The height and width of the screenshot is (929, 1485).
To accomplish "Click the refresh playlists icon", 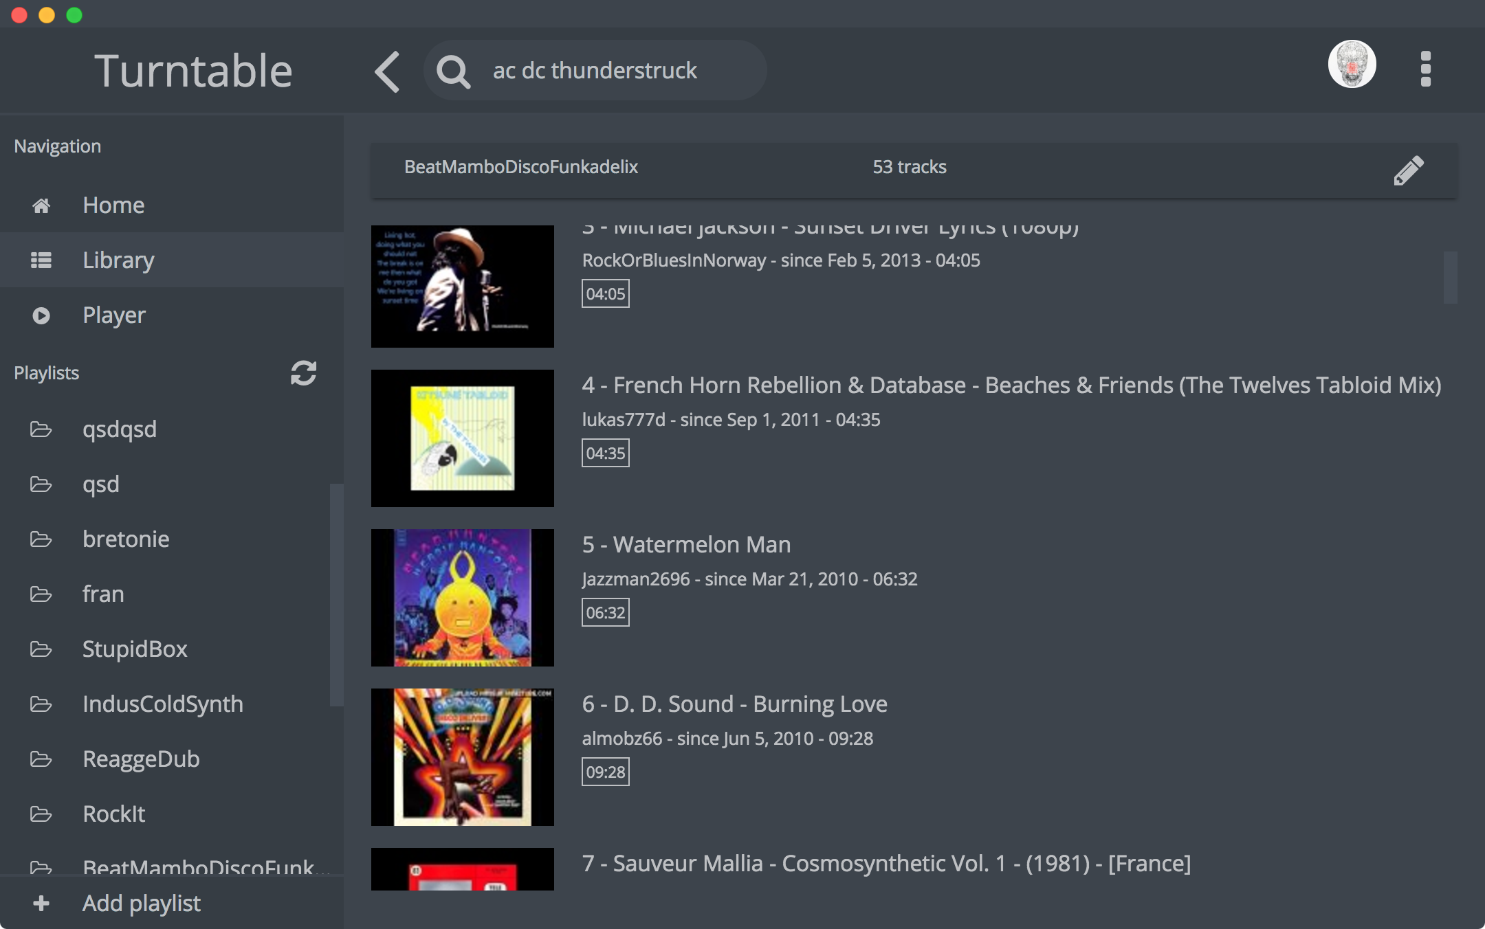I will point(303,372).
